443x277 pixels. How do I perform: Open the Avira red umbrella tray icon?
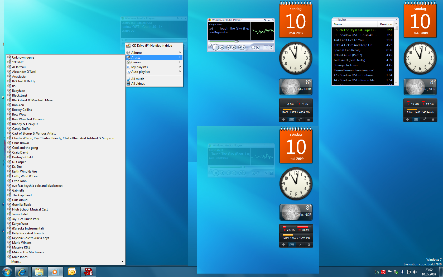(383, 272)
